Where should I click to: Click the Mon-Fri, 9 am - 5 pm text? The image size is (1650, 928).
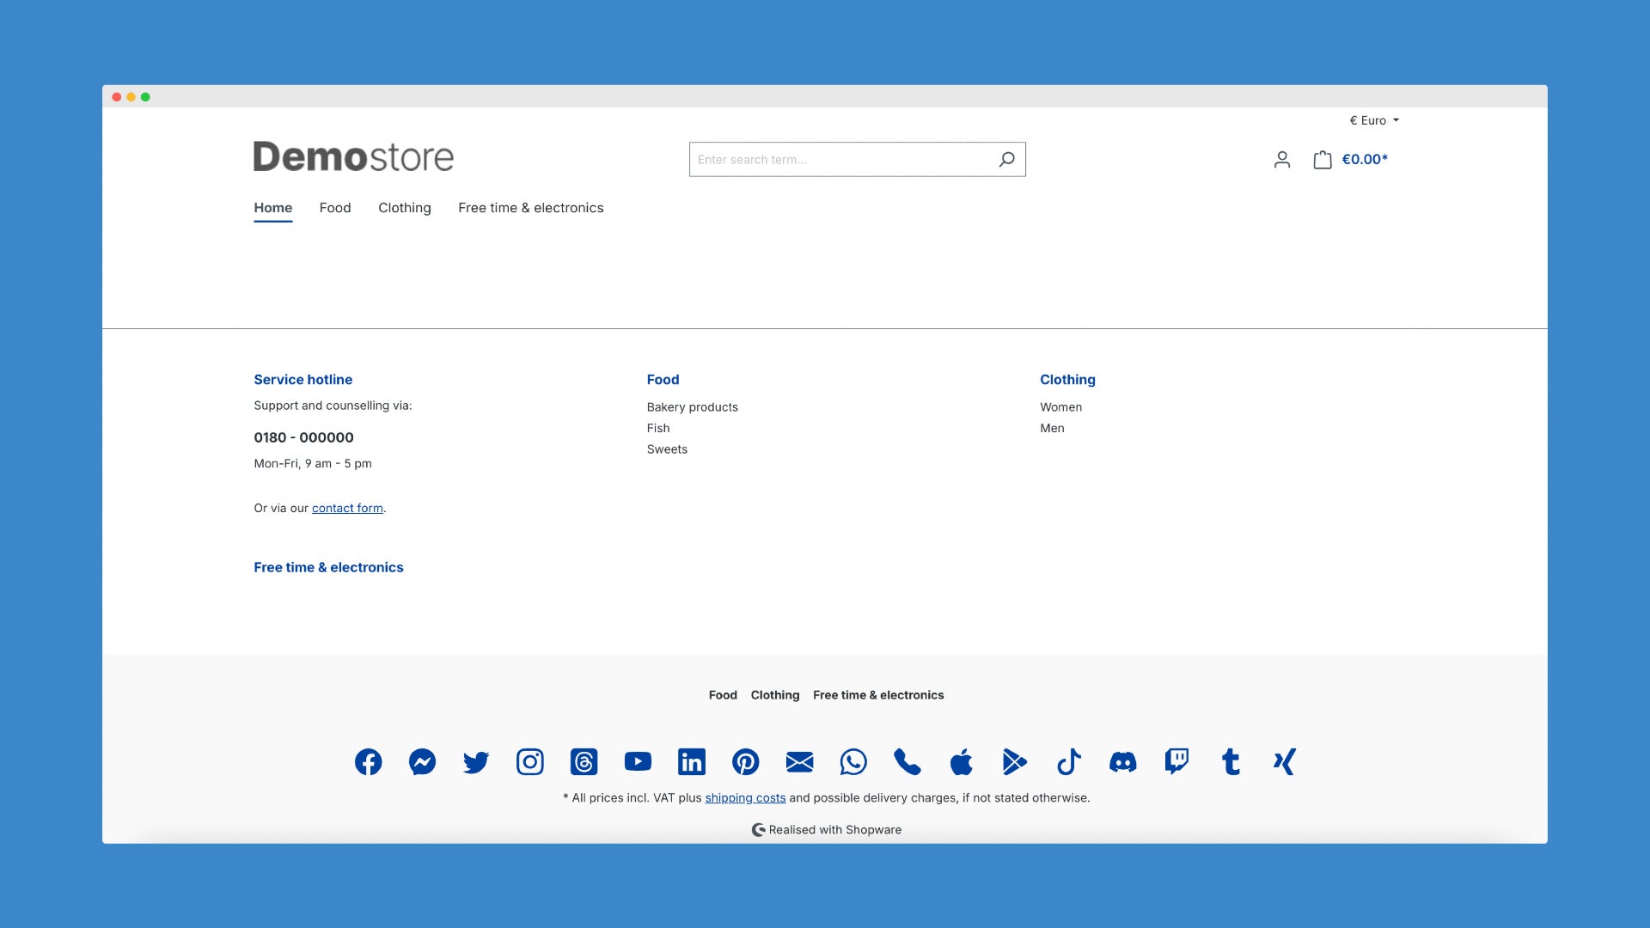click(x=313, y=464)
